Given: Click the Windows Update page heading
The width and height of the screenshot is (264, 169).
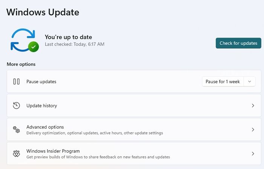Looking at the screenshot, I should [x=43, y=12].
